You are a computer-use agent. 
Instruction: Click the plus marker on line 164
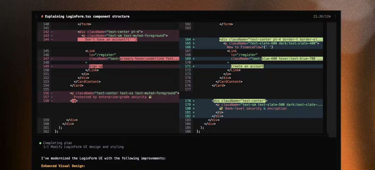point(194,40)
